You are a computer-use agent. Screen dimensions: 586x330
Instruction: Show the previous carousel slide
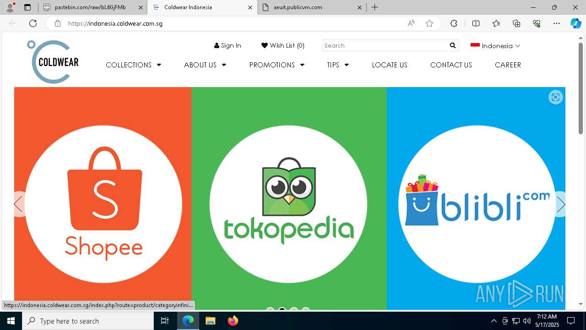pyautogui.click(x=19, y=204)
